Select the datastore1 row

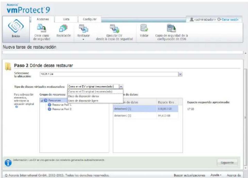point(146,115)
